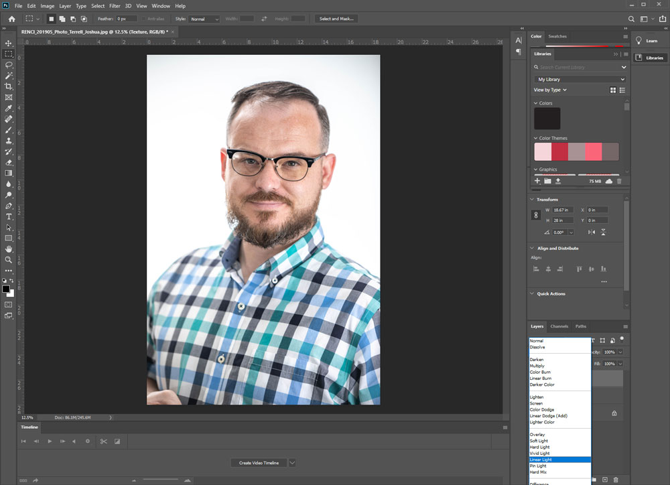
Task: Click the Clone Stamp tool
Action: pos(9,141)
